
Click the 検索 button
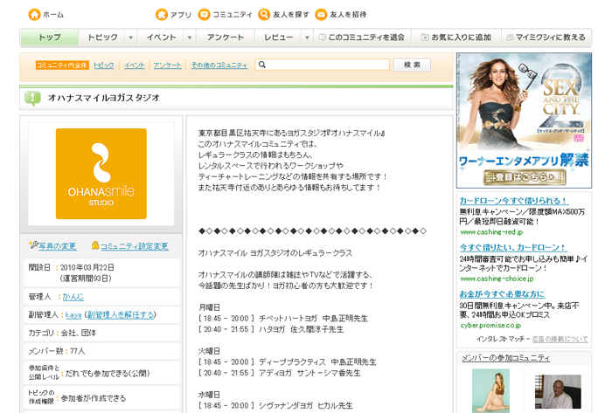412,65
